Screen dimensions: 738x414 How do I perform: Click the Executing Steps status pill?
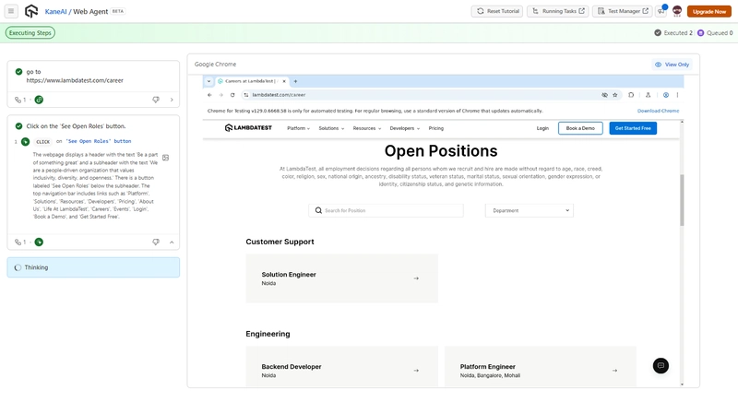(30, 33)
